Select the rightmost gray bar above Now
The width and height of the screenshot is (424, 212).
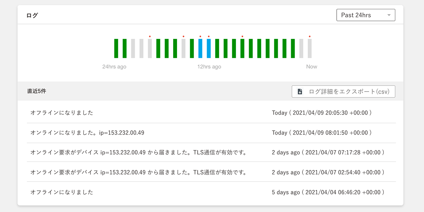[x=310, y=48]
